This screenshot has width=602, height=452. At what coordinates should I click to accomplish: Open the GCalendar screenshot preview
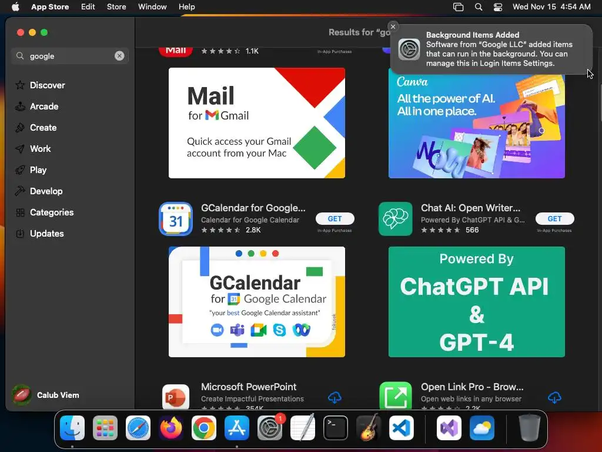(x=257, y=302)
